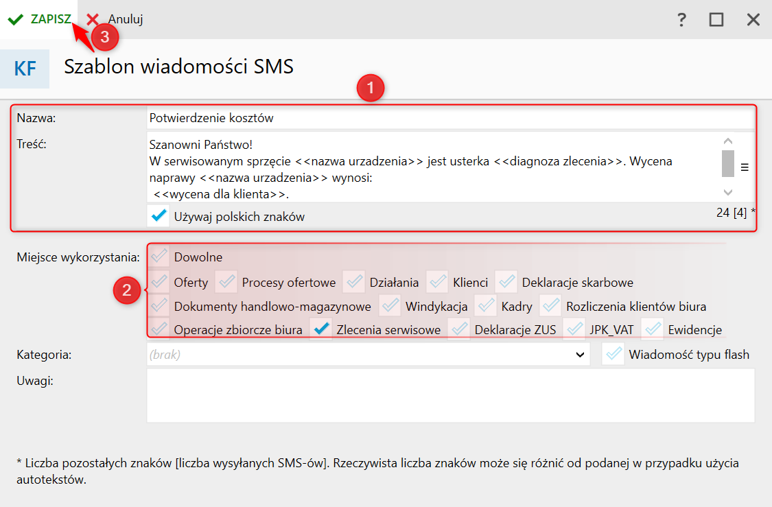
Task: Click inside the Uwagi notes field
Action: coord(450,396)
